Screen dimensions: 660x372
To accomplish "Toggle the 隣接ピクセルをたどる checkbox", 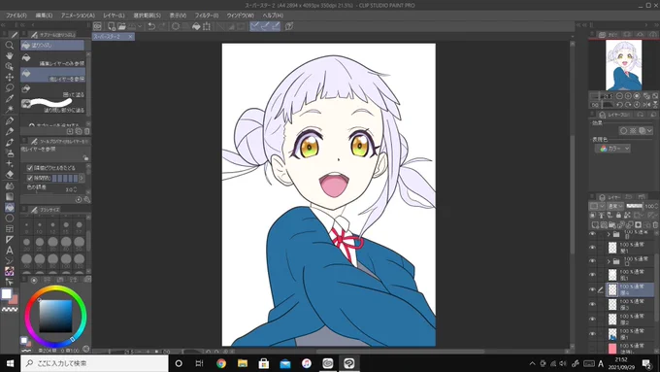I will 30,168.
